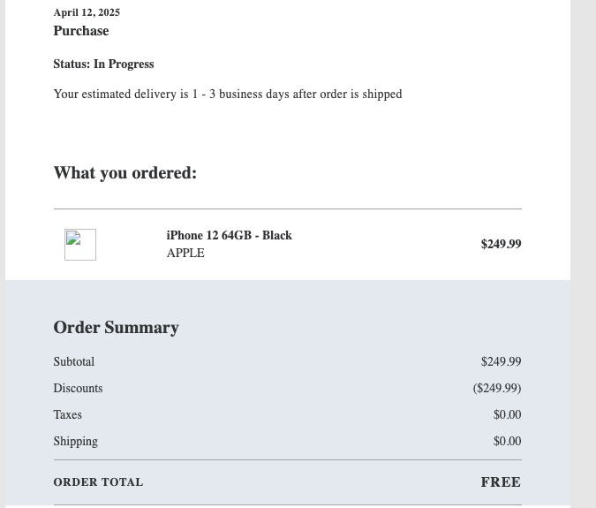Select the Shipping label

click(x=75, y=442)
